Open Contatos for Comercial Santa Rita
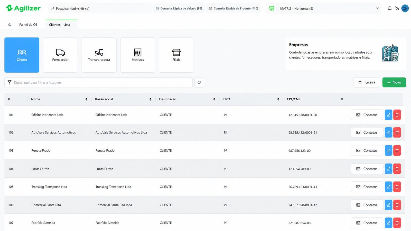This screenshot has height=231, width=411. [x=367, y=205]
